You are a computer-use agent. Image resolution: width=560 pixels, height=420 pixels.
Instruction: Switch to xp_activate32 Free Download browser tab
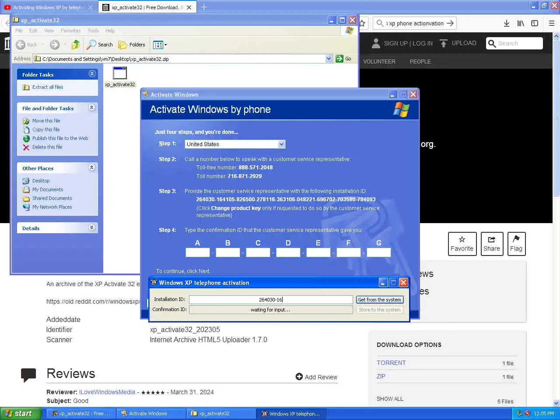[x=147, y=7]
